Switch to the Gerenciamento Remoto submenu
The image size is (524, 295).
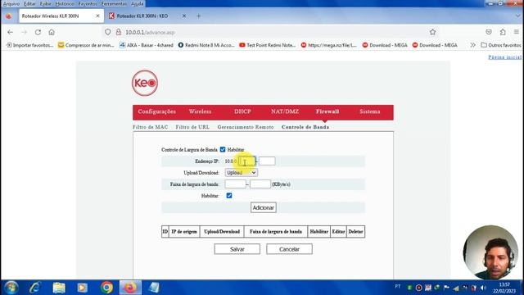tap(246, 127)
